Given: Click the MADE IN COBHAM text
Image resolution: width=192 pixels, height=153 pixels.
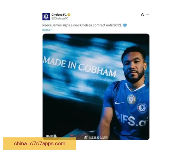Looking at the screenshot, I should [80, 67].
